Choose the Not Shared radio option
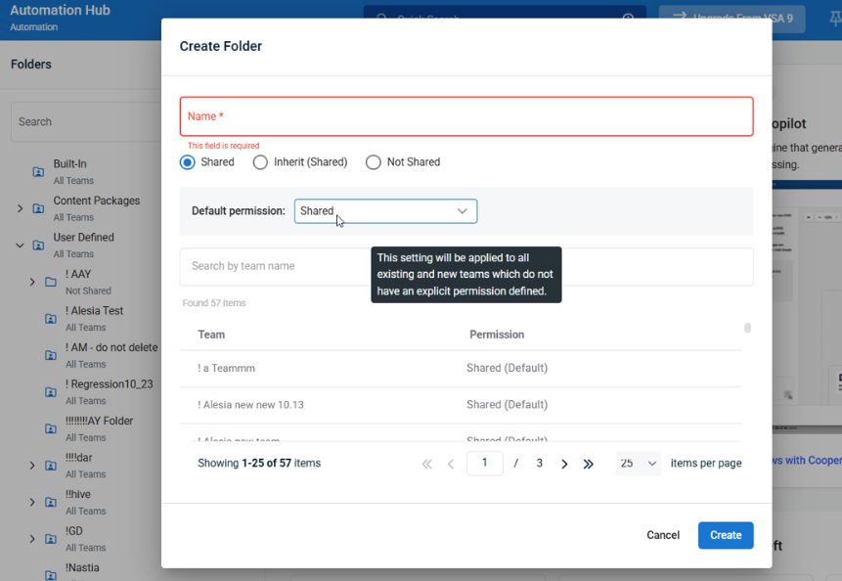 pyautogui.click(x=373, y=162)
